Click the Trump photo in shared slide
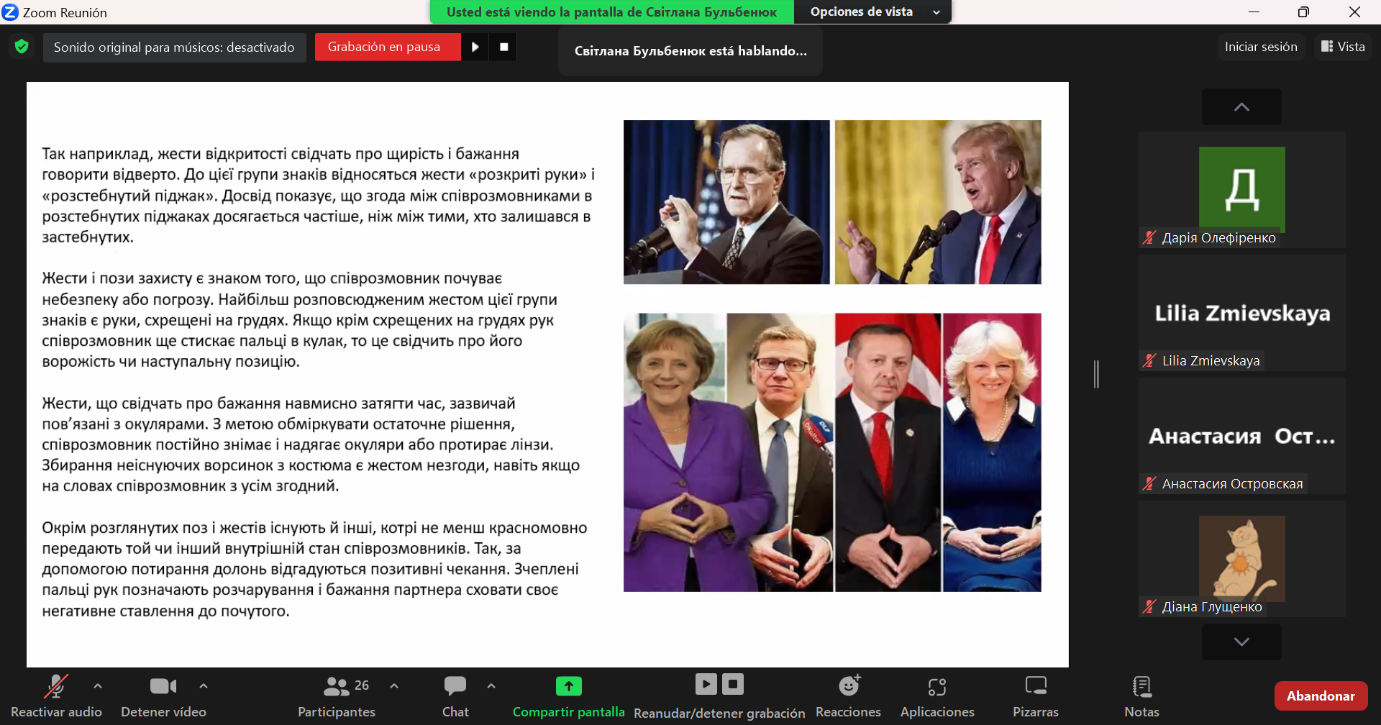1381x725 pixels. coord(938,202)
